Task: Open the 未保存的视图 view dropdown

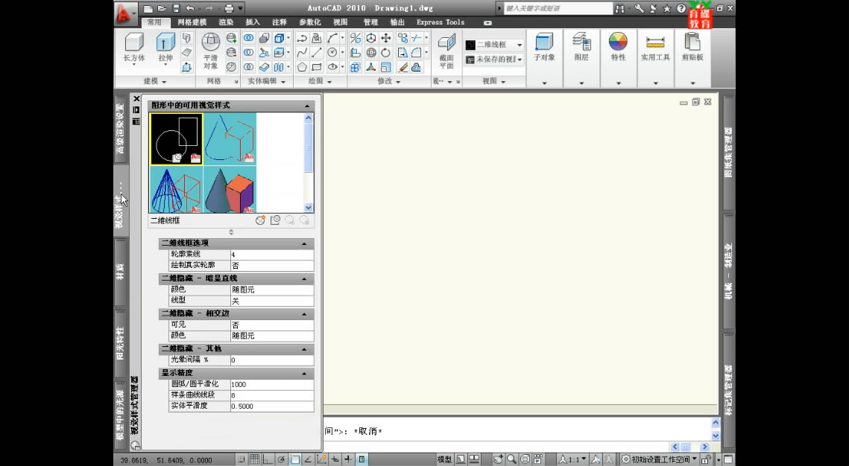Action: pyautogui.click(x=494, y=60)
